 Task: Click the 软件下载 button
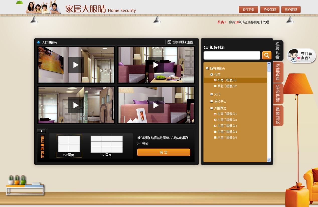click(248, 10)
